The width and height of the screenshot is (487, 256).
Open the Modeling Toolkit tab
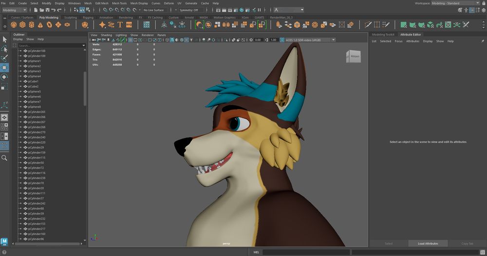(x=383, y=35)
